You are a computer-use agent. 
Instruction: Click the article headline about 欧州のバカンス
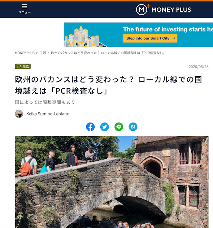coord(108,85)
